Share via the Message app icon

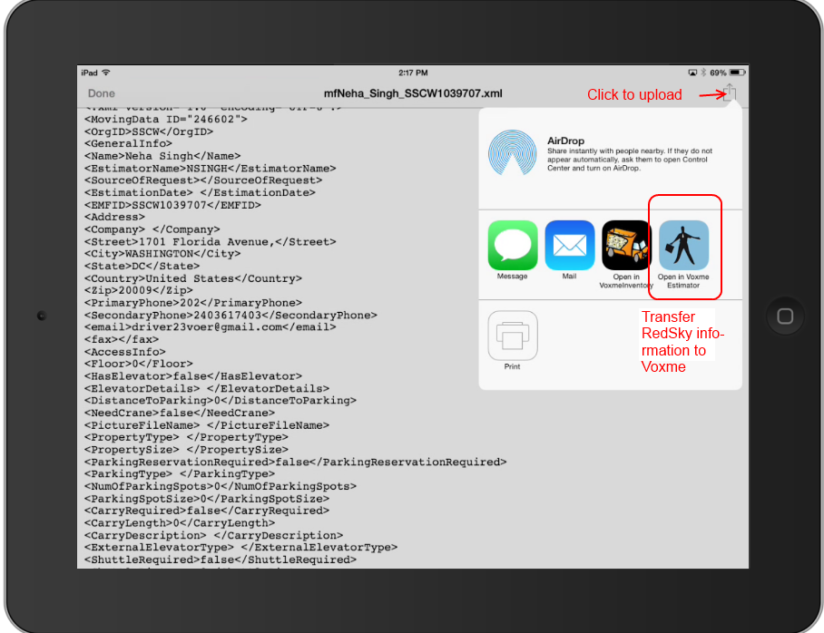point(513,245)
